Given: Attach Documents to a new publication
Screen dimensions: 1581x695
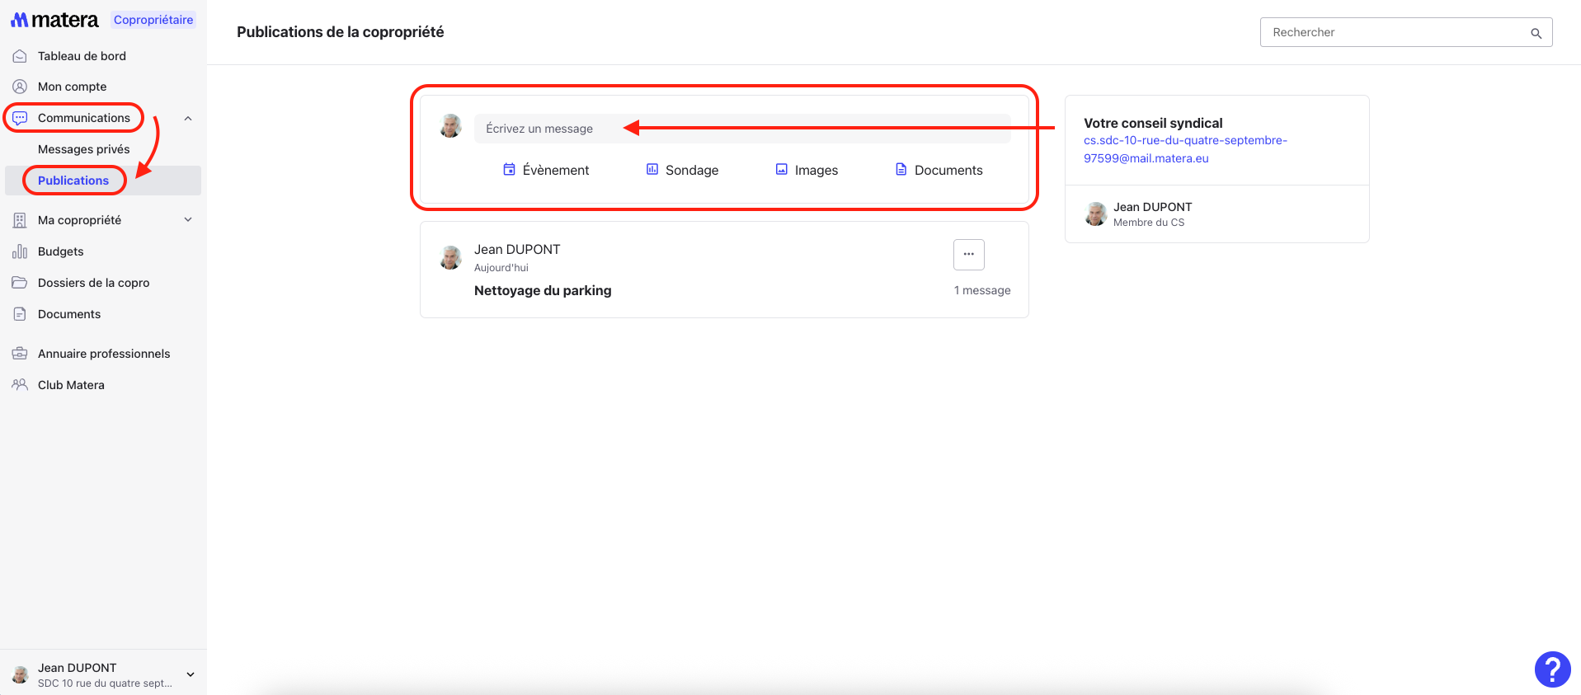Looking at the screenshot, I should click(939, 170).
